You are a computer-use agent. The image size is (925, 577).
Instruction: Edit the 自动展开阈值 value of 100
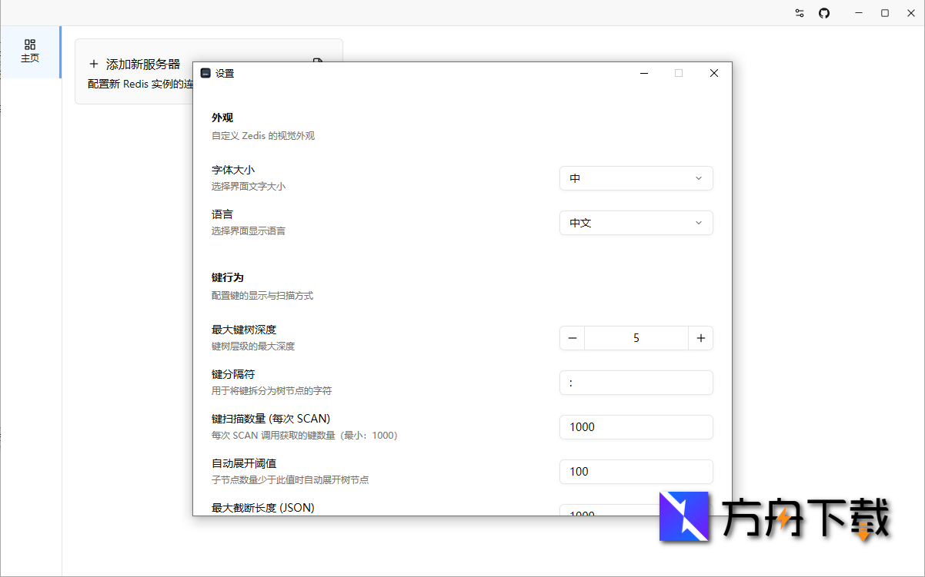[x=636, y=472]
